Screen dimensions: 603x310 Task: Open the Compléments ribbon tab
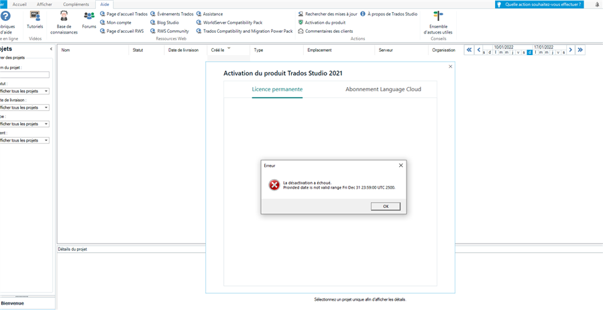coord(77,4)
